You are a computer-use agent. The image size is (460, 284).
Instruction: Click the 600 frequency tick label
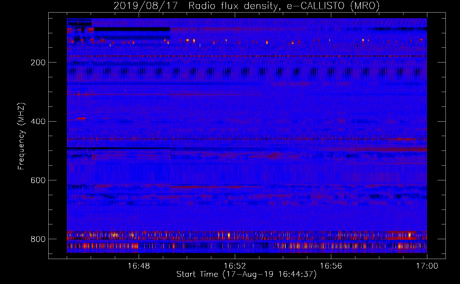point(38,181)
